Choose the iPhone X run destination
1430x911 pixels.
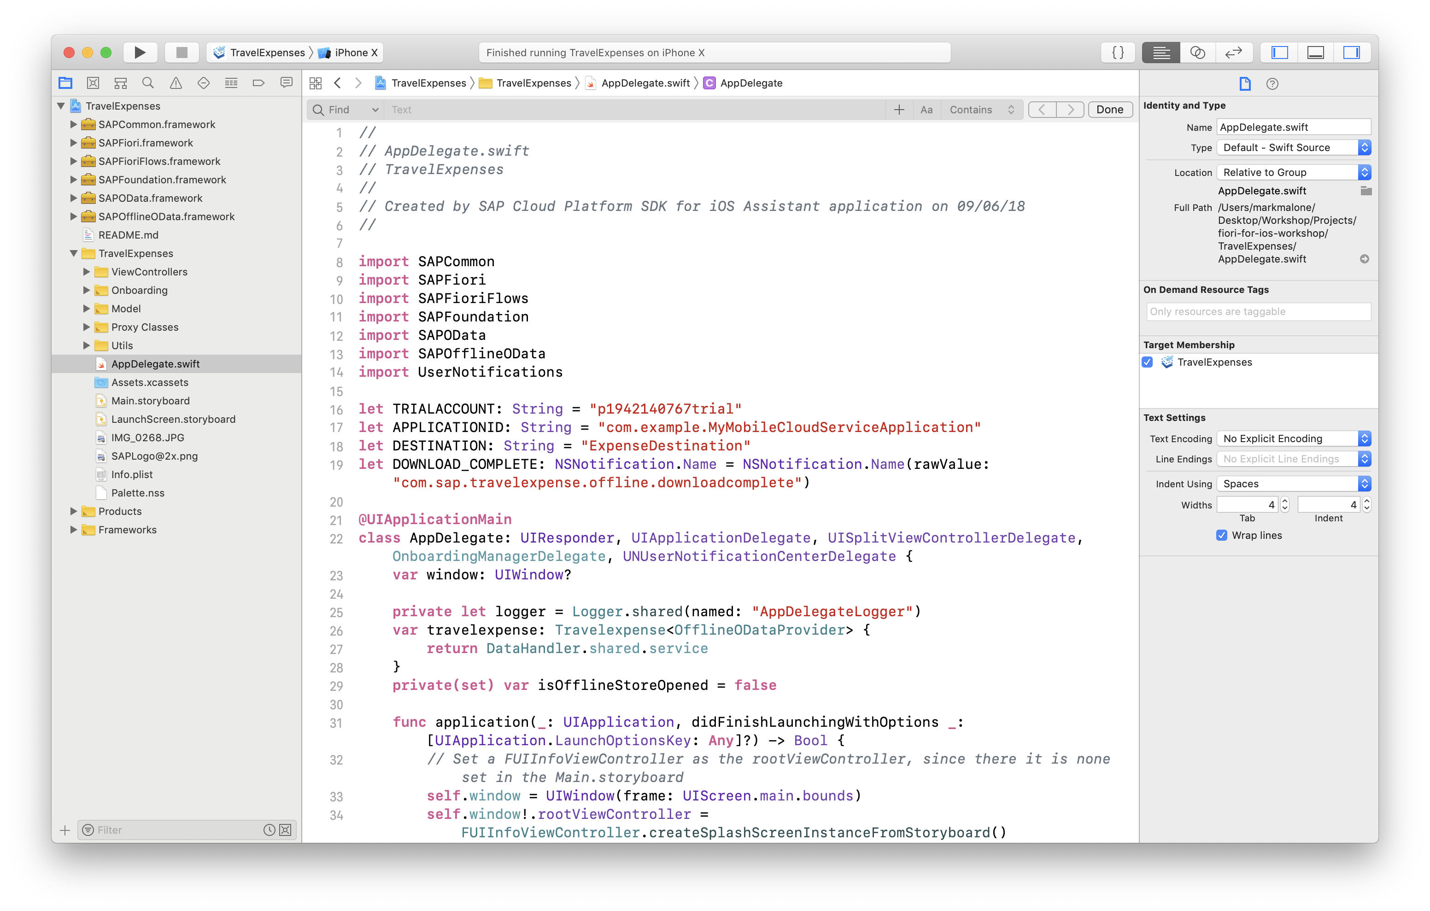pyautogui.click(x=348, y=52)
